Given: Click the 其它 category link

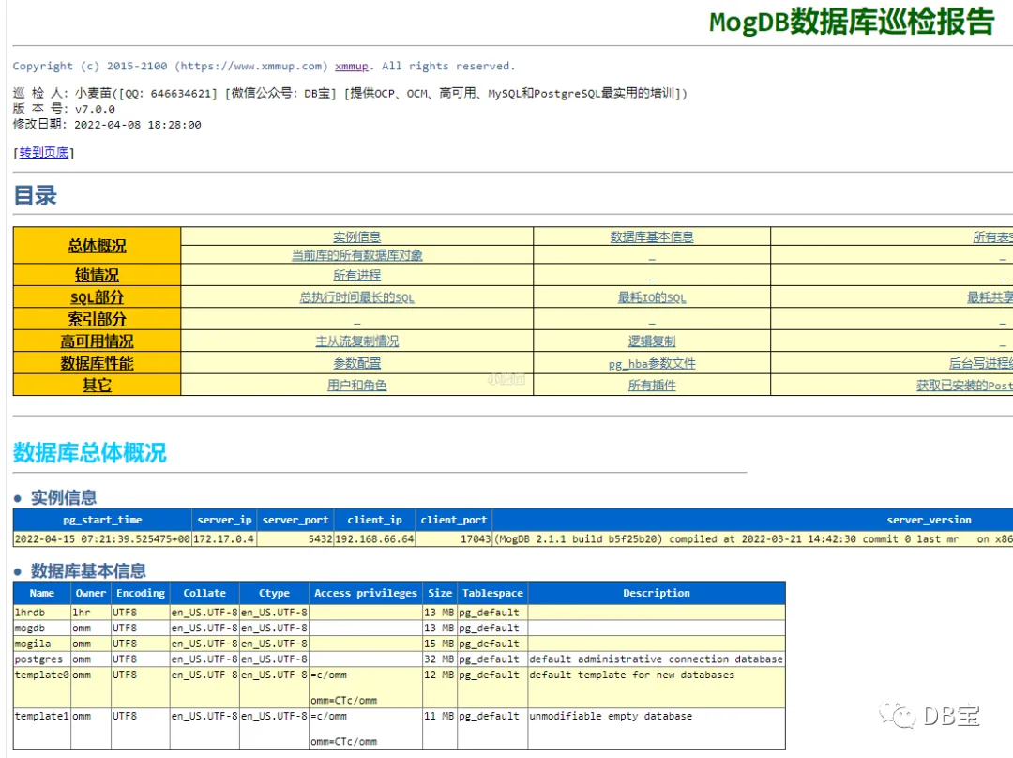Looking at the screenshot, I should click(x=97, y=386).
